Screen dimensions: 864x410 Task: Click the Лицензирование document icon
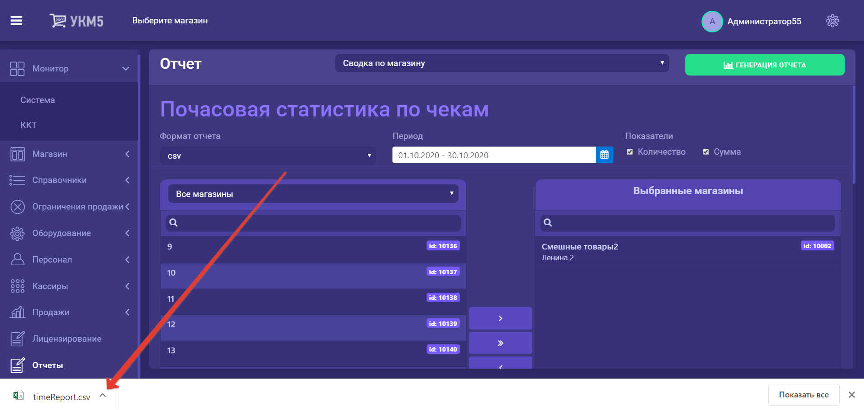17,339
